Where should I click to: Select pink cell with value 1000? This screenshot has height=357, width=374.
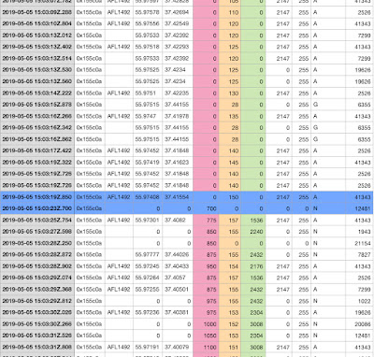[x=206, y=324]
